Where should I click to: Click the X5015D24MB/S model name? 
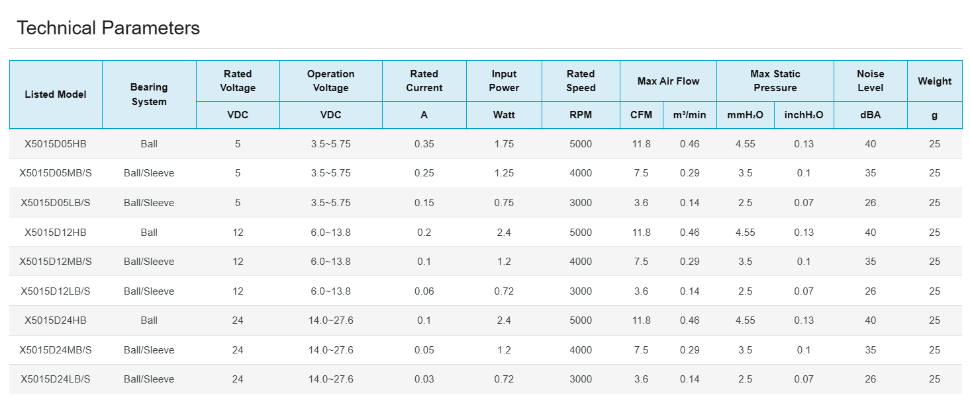pyautogui.click(x=56, y=350)
